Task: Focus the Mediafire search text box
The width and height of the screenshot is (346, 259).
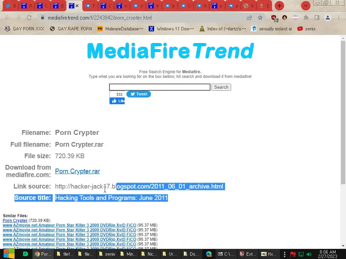Action: click(x=160, y=87)
